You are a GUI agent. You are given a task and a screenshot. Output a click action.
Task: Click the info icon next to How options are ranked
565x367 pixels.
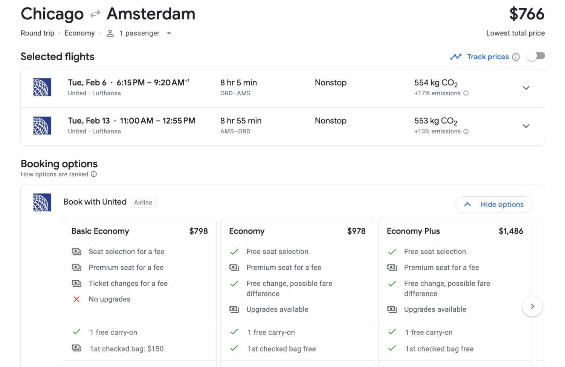[93, 174]
